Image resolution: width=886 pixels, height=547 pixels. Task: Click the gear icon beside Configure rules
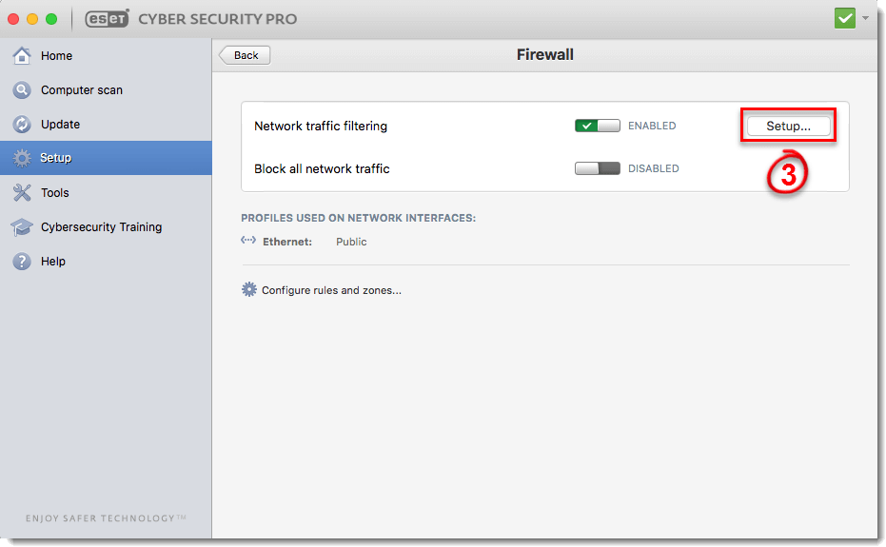tap(249, 290)
